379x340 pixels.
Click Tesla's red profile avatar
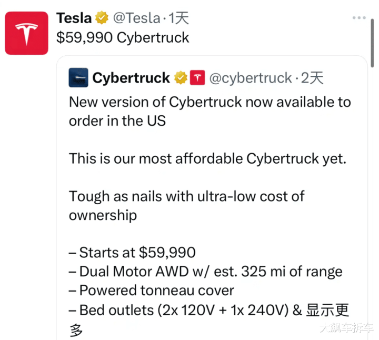pyautogui.click(x=26, y=34)
